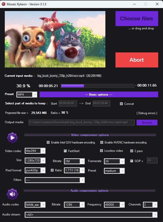Open the Audio stream dropdown

point(91,215)
